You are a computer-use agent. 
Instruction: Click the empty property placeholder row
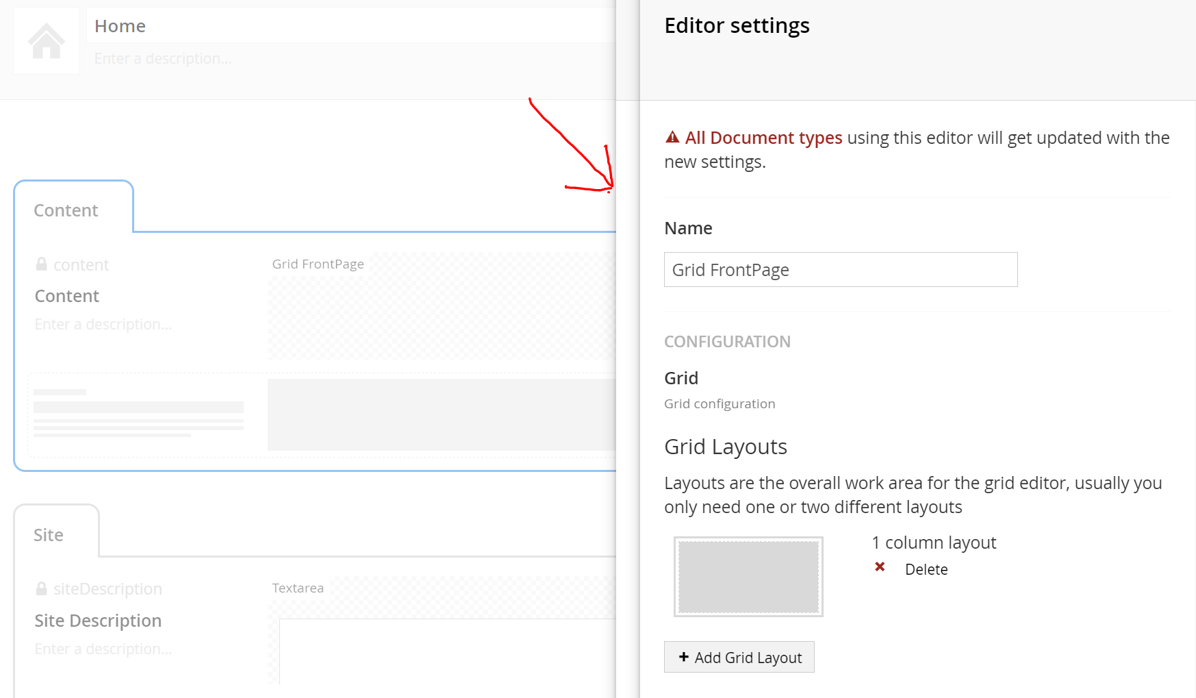coord(322,414)
